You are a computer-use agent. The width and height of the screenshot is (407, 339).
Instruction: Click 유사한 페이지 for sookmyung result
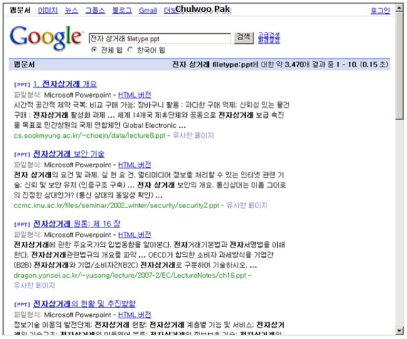(193, 135)
